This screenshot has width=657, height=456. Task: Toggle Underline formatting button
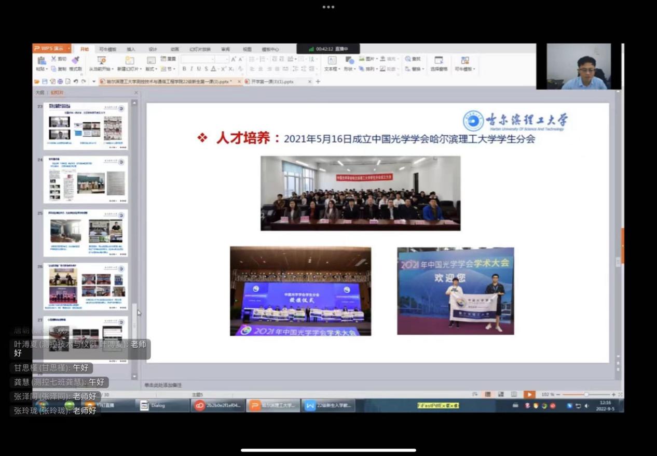199,69
